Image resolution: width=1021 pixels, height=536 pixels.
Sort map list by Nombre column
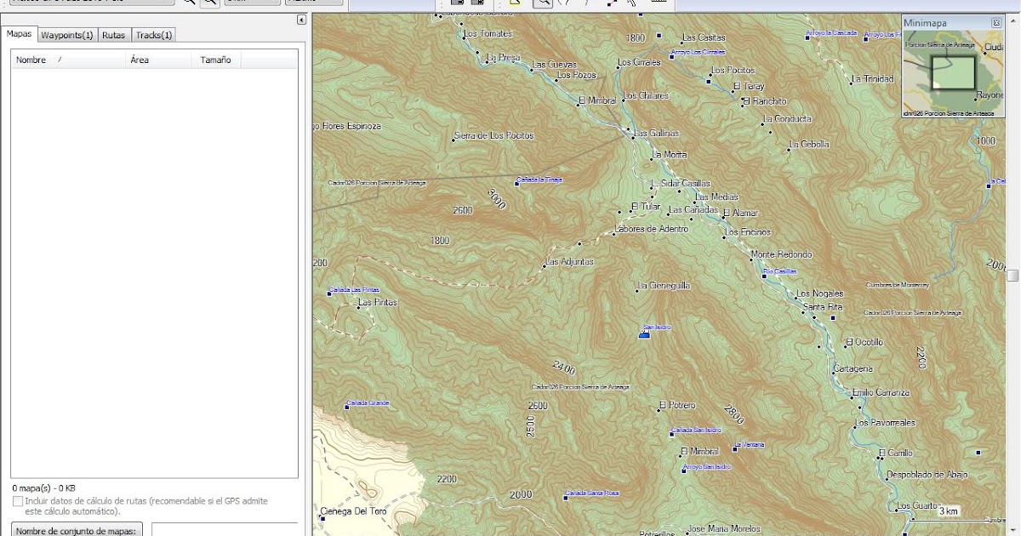coord(68,60)
